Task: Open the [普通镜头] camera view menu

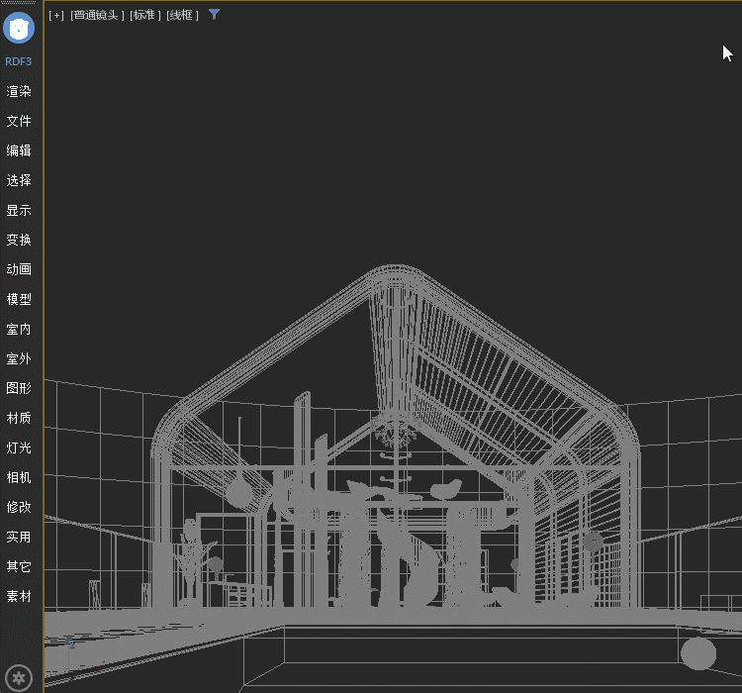Action: pyautogui.click(x=97, y=15)
